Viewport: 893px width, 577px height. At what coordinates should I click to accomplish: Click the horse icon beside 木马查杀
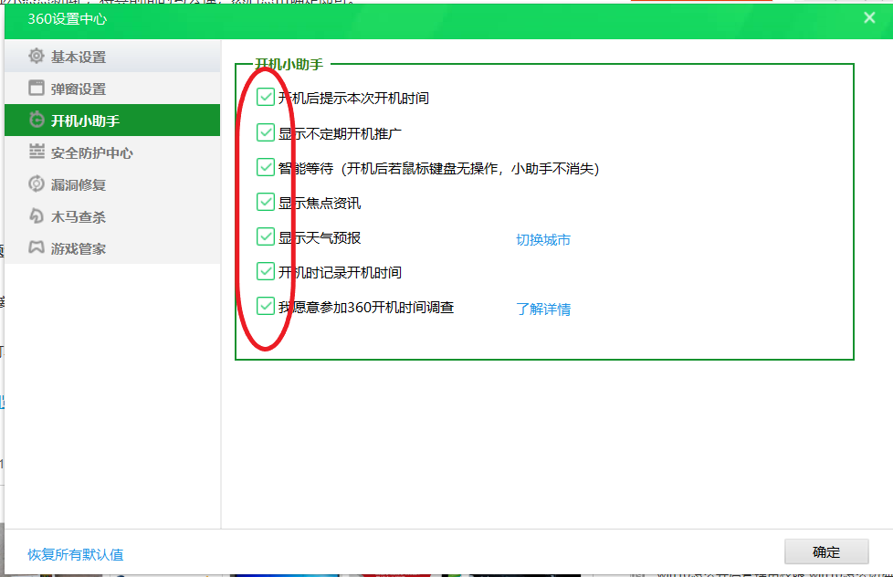pos(37,216)
